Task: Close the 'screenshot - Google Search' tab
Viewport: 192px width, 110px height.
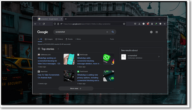Action: point(61,19)
